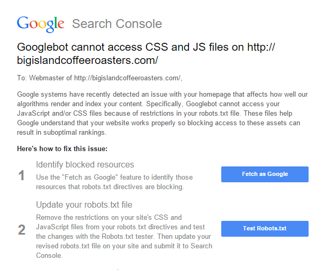Click the Update your robots.txt file heading
The image size is (325, 270).
pyautogui.click(x=84, y=204)
